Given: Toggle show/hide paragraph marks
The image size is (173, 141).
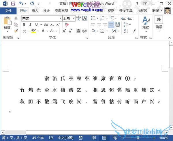Looking at the screenshot, I should click(x=134, y=31).
